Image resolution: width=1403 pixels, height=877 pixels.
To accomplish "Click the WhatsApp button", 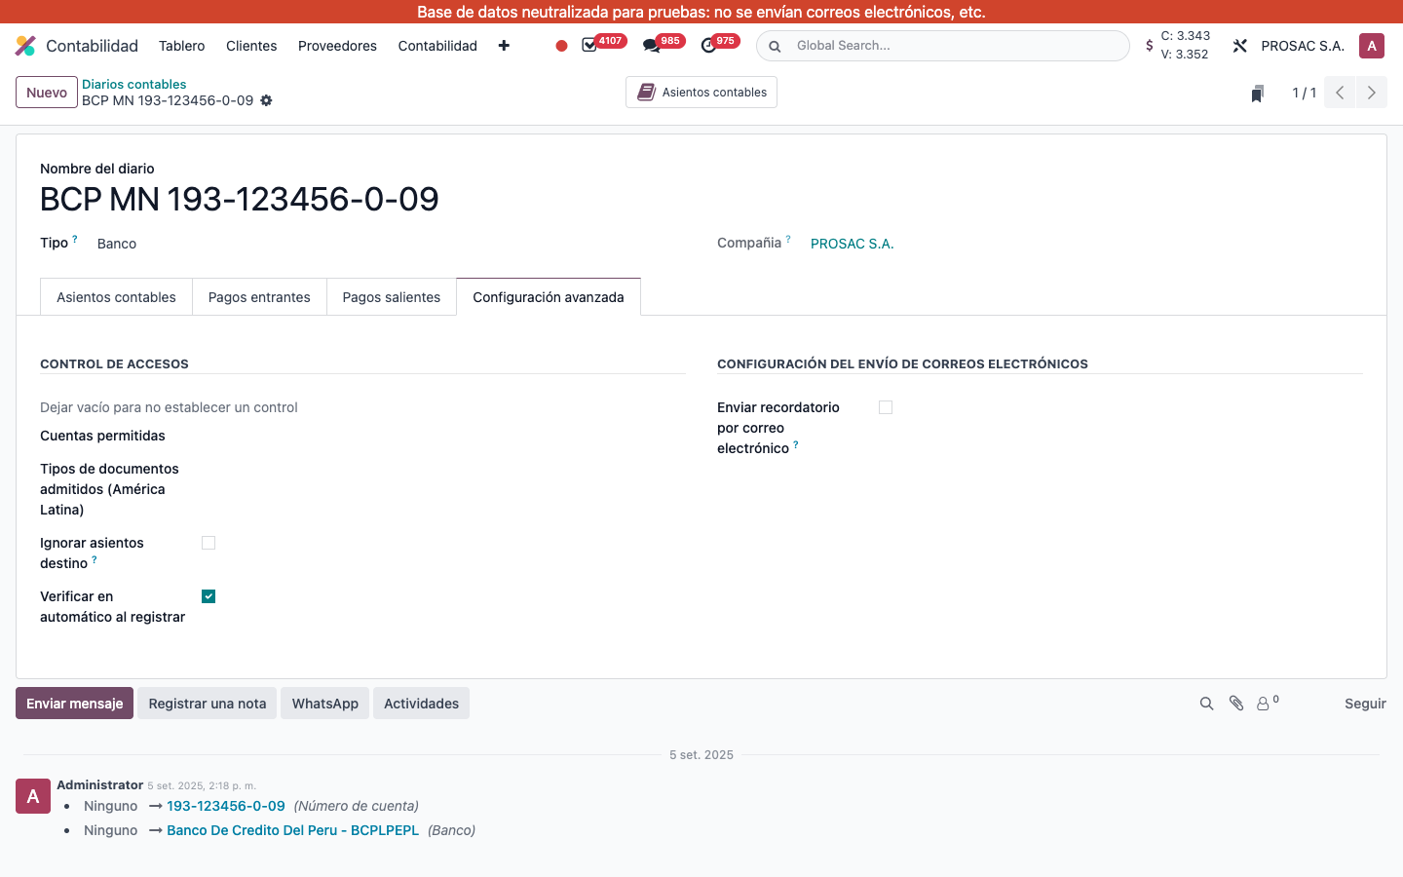I will [325, 704].
